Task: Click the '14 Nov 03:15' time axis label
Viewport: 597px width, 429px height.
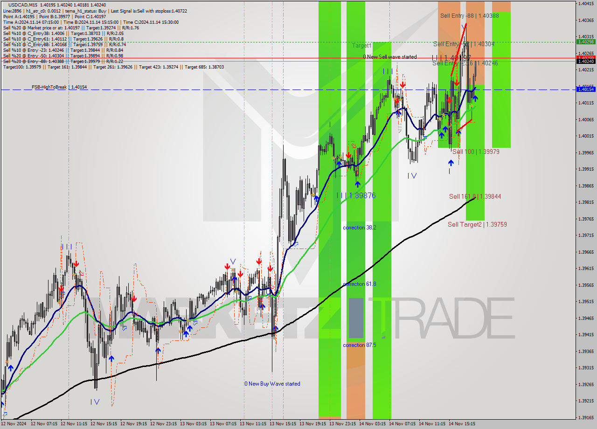Action: click(x=373, y=424)
